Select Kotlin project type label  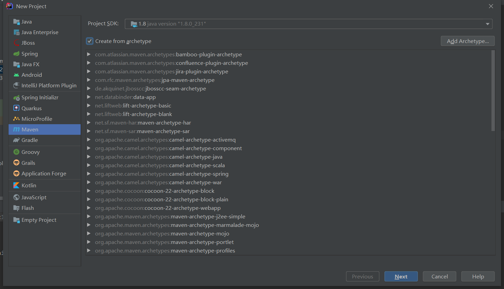coord(29,185)
